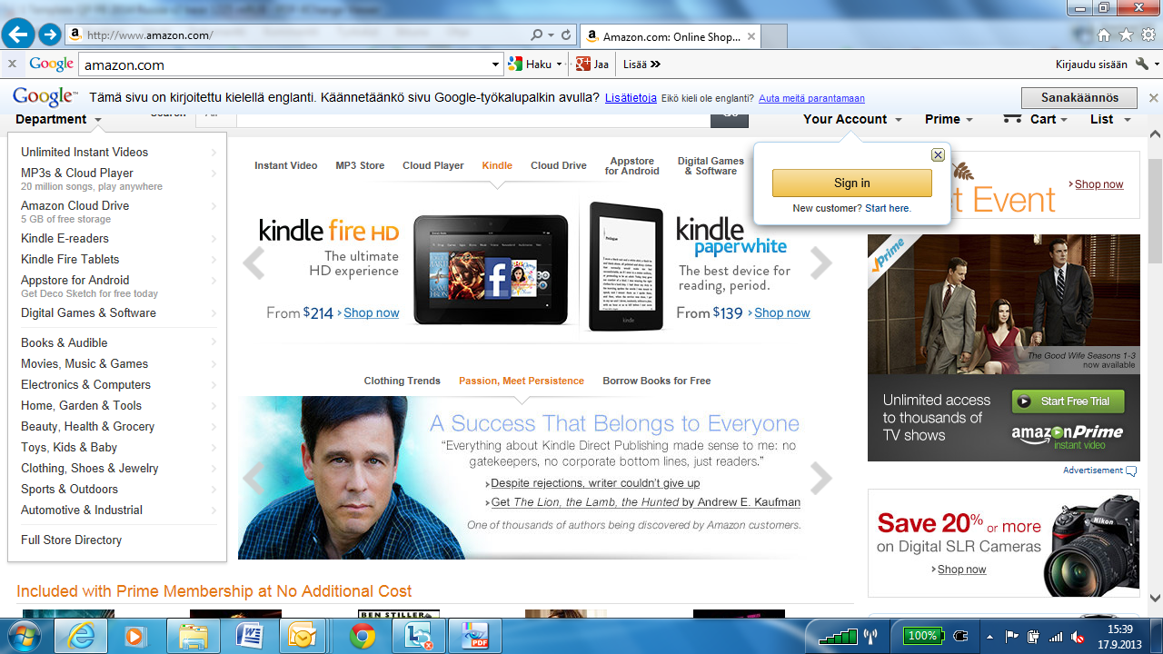Click Sports & Outdoors category
Screen dimensions: 1163x654
(69, 489)
